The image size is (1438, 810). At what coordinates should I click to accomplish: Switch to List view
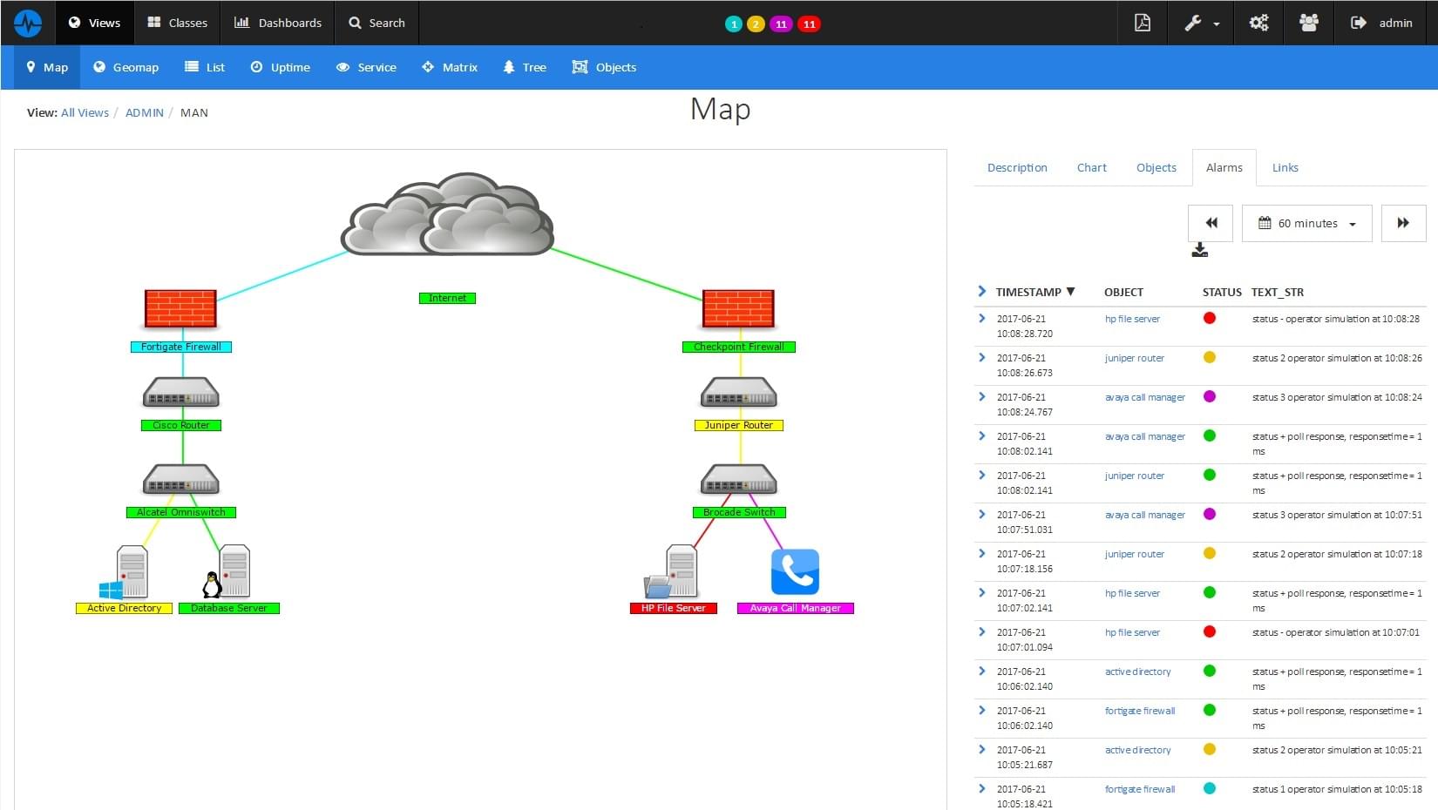(204, 67)
